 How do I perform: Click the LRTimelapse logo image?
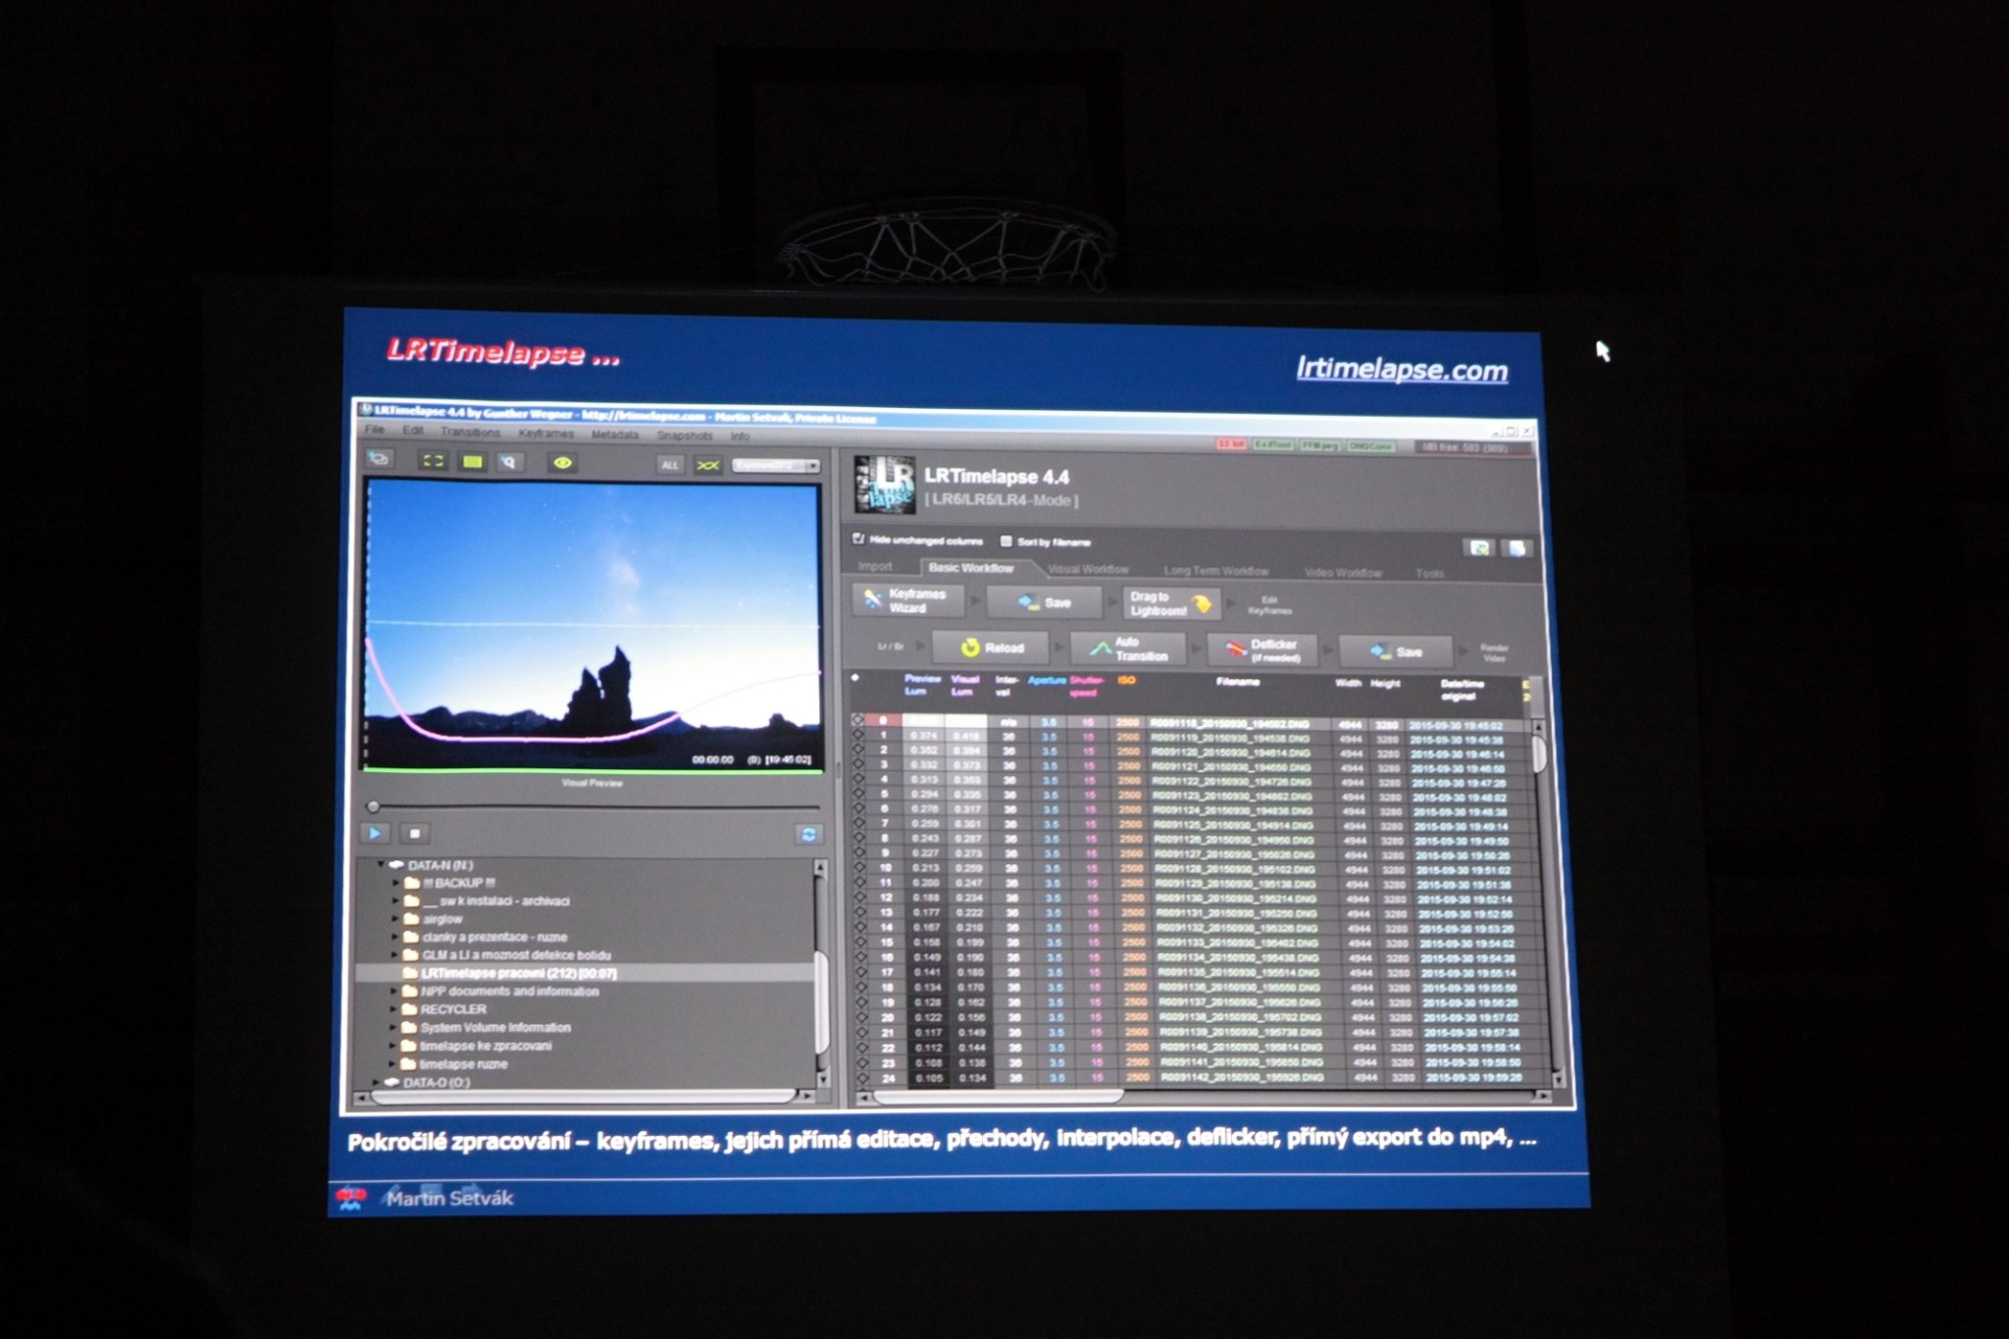pyautogui.click(x=884, y=484)
